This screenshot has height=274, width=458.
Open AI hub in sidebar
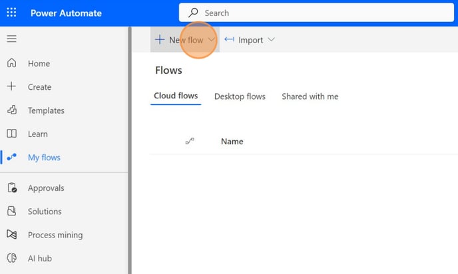[40, 258]
